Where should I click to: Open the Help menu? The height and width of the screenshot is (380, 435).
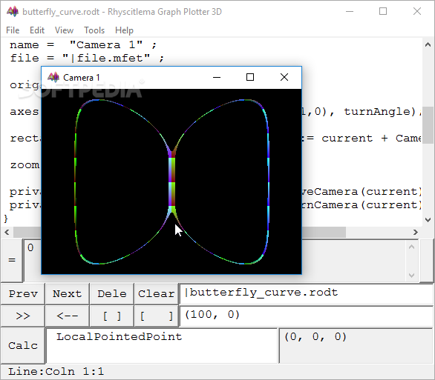[124, 30]
